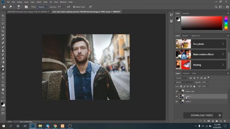Toggle lock image pixels brush icon
This screenshot has height=129, width=230.
point(184,86)
